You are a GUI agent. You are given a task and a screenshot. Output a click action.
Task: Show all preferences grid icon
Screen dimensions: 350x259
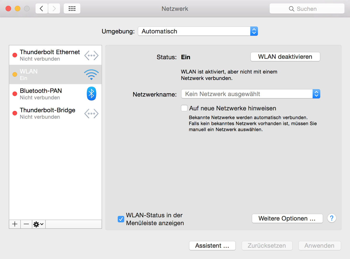72,9
